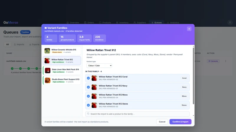Go to the Suppliers nav tab
236x132 pixels.
140,23
